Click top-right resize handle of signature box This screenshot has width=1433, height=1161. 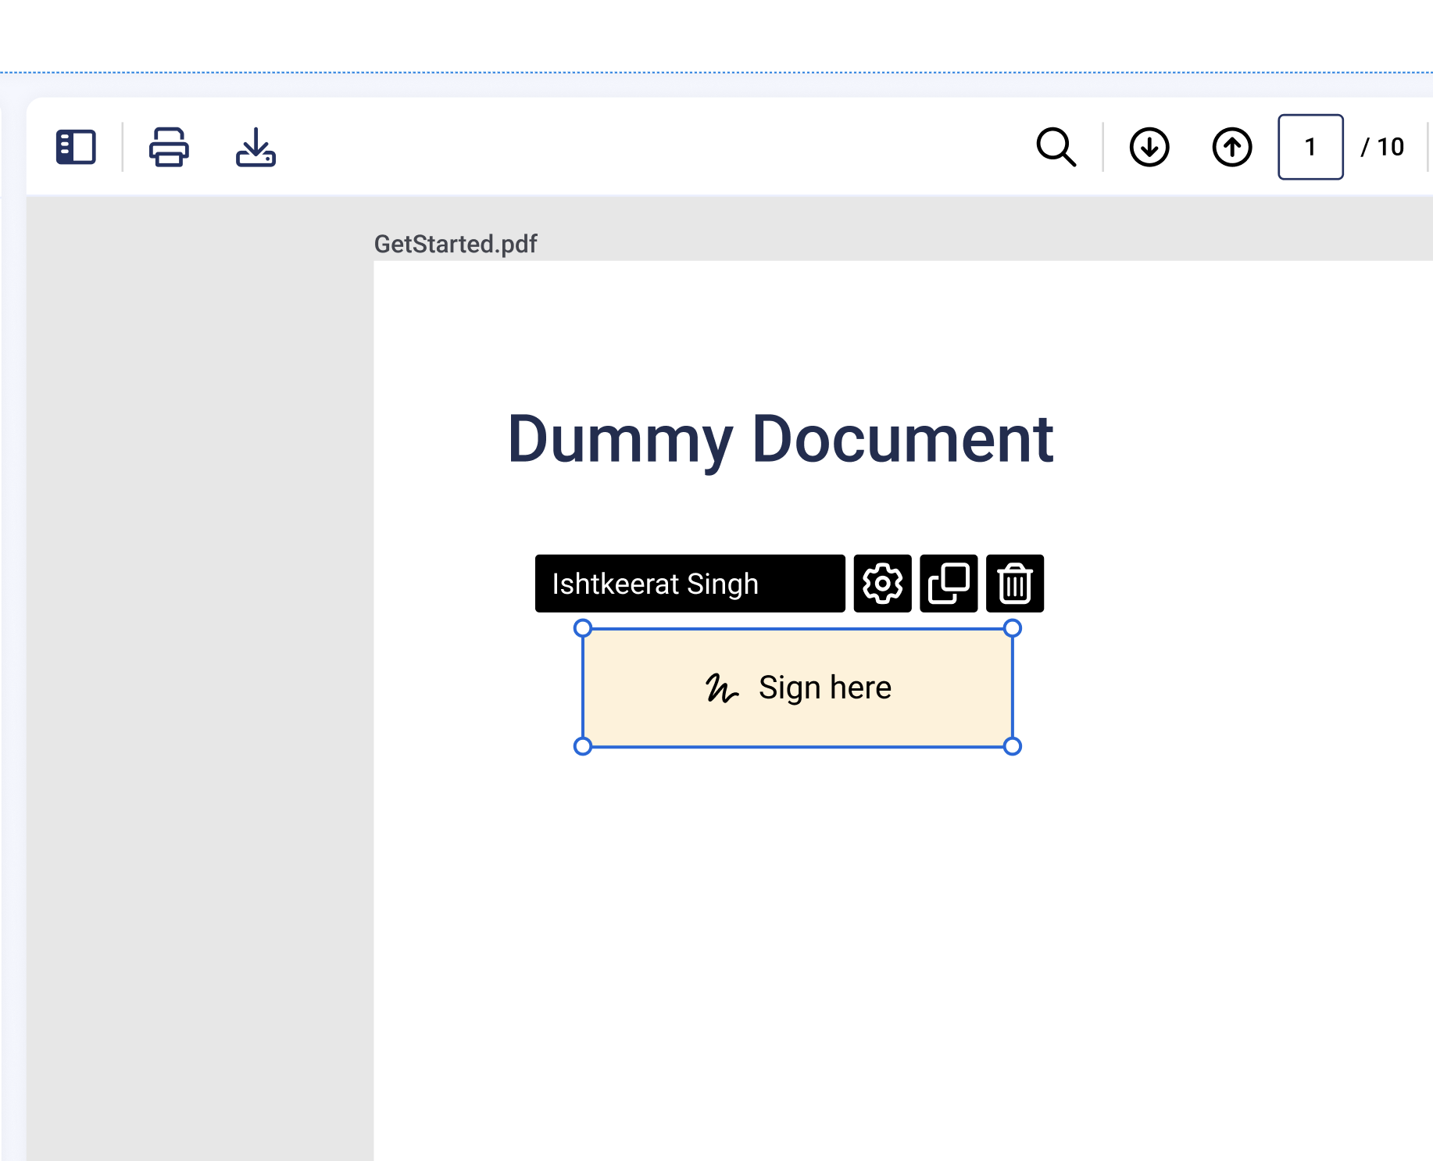pos(1012,628)
